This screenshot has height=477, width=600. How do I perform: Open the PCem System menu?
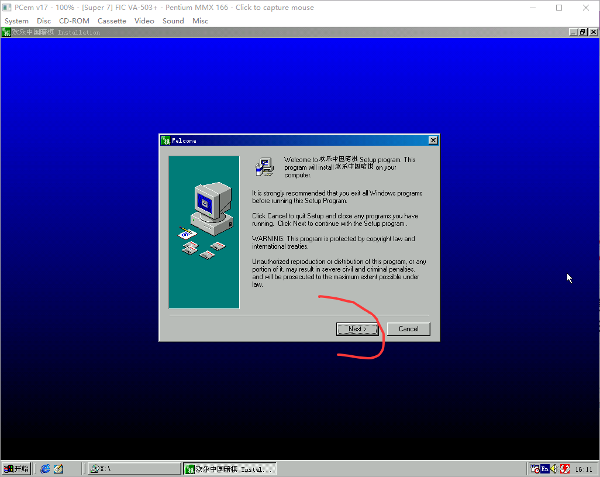(16, 20)
